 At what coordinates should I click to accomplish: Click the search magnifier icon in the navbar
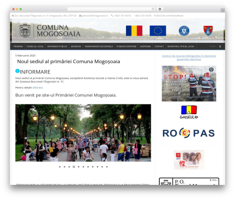point(220,47)
